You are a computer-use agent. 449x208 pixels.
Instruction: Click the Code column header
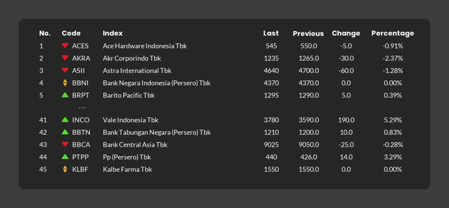[x=71, y=33]
